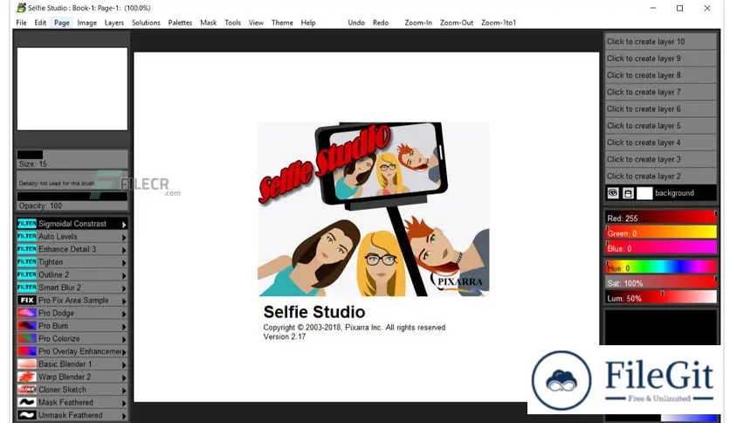Select the Outline 2 filter icon
730x423 pixels.
coord(26,274)
